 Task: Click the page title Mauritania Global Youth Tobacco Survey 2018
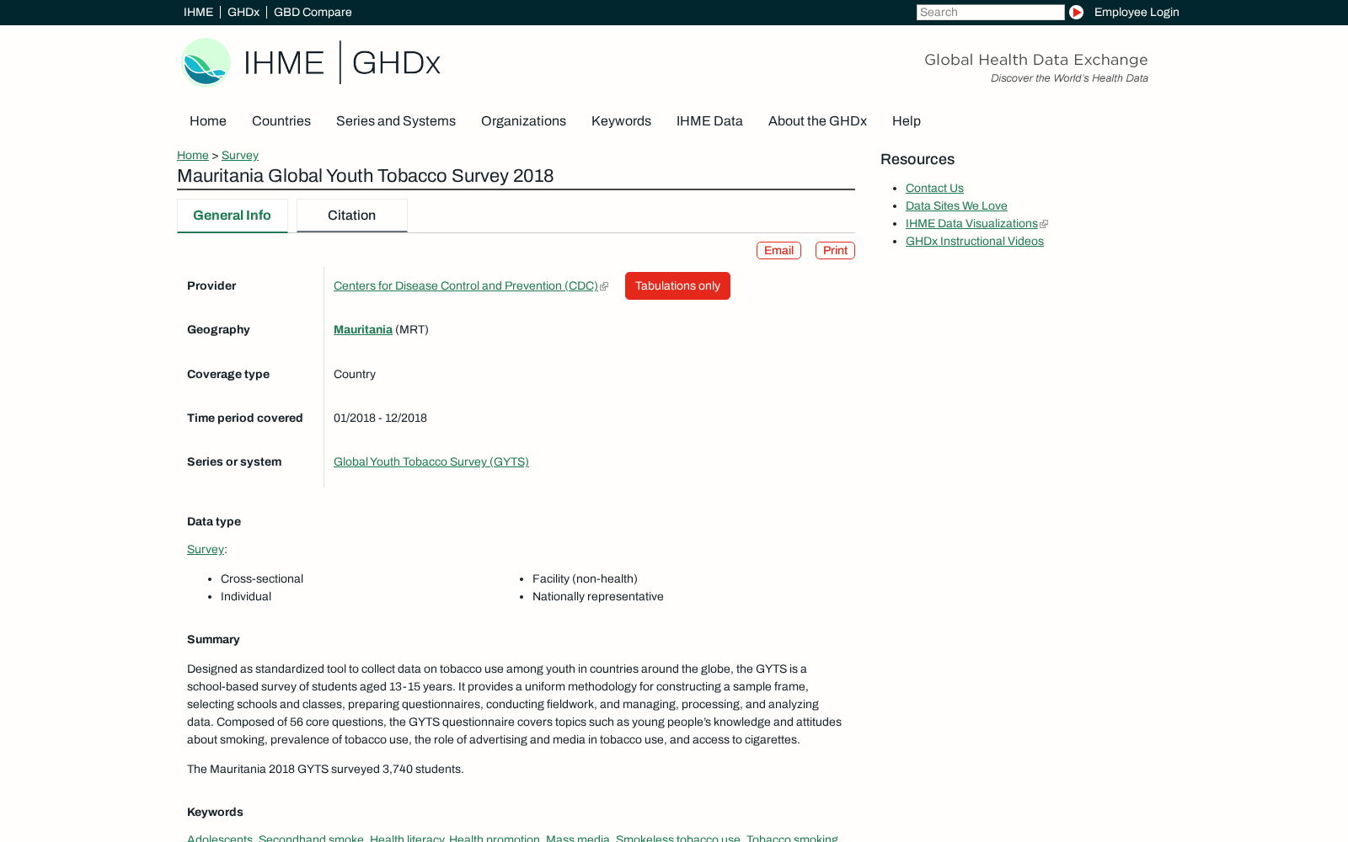pyautogui.click(x=366, y=176)
